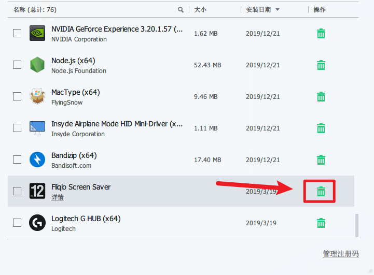Click Insyde Airplane Mode HID Mini-Driver title
Screen dimensions: 374x275
117,124
